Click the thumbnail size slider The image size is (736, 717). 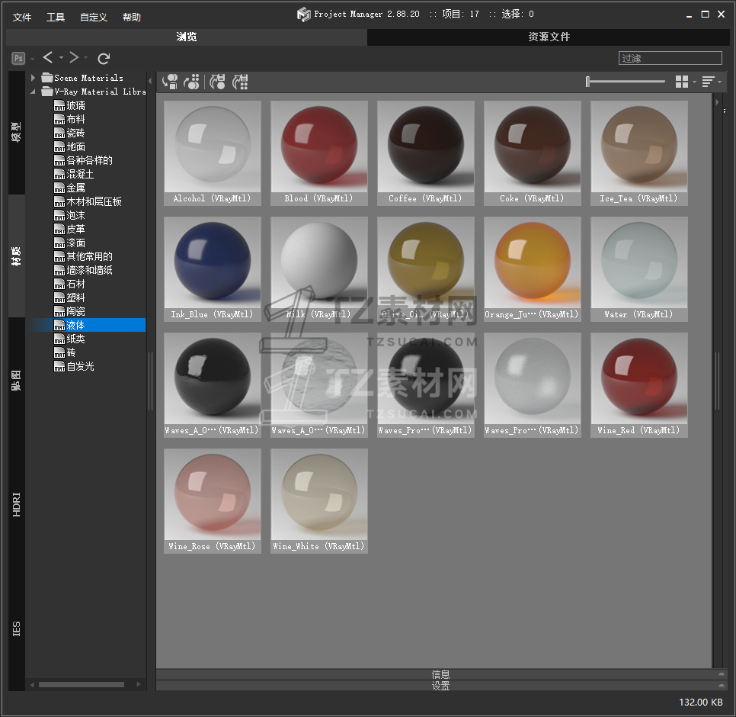click(625, 82)
